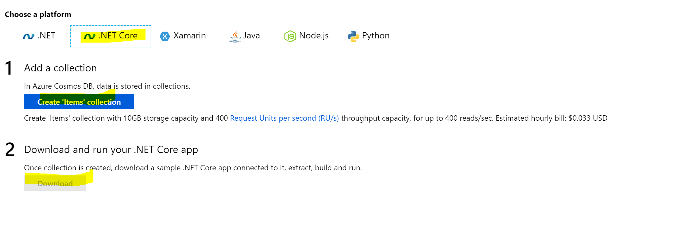Viewport: 677px width, 242px height.
Task: Click the Choose a platform heading
Action: point(38,14)
